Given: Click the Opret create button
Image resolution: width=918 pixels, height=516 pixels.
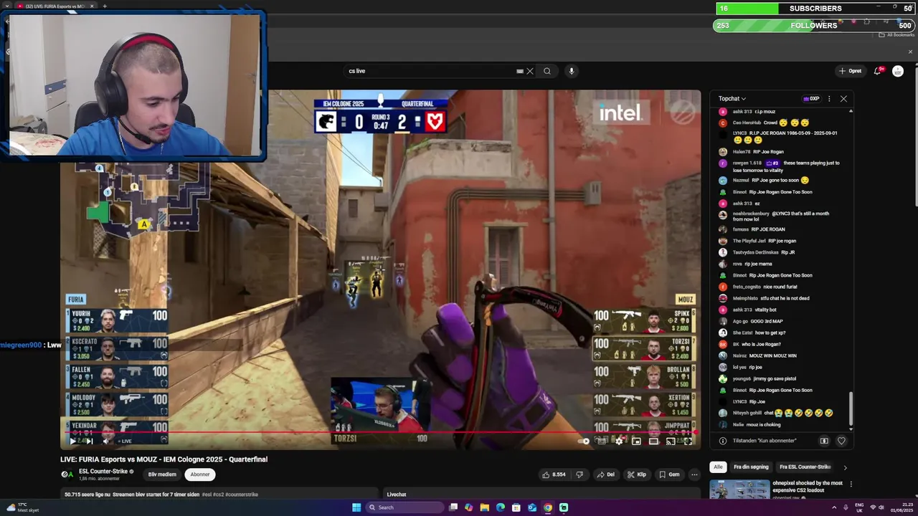Looking at the screenshot, I should [x=850, y=71].
